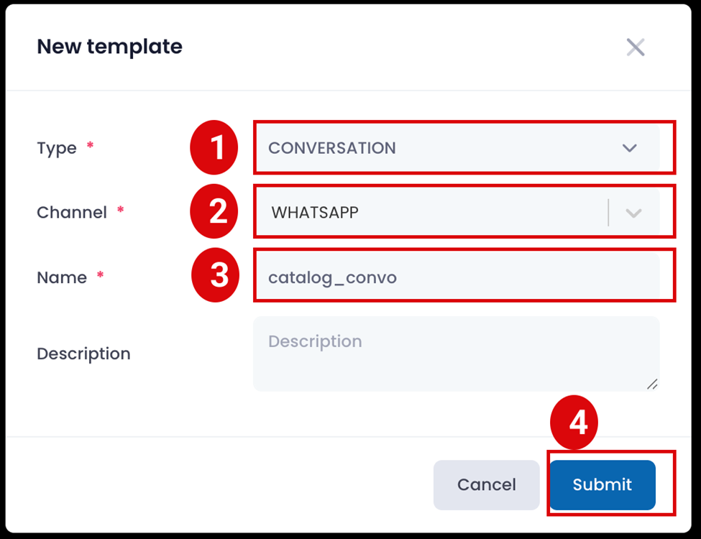Image resolution: width=701 pixels, height=539 pixels.
Task: Click the Channel field label
Action: (x=72, y=213)
